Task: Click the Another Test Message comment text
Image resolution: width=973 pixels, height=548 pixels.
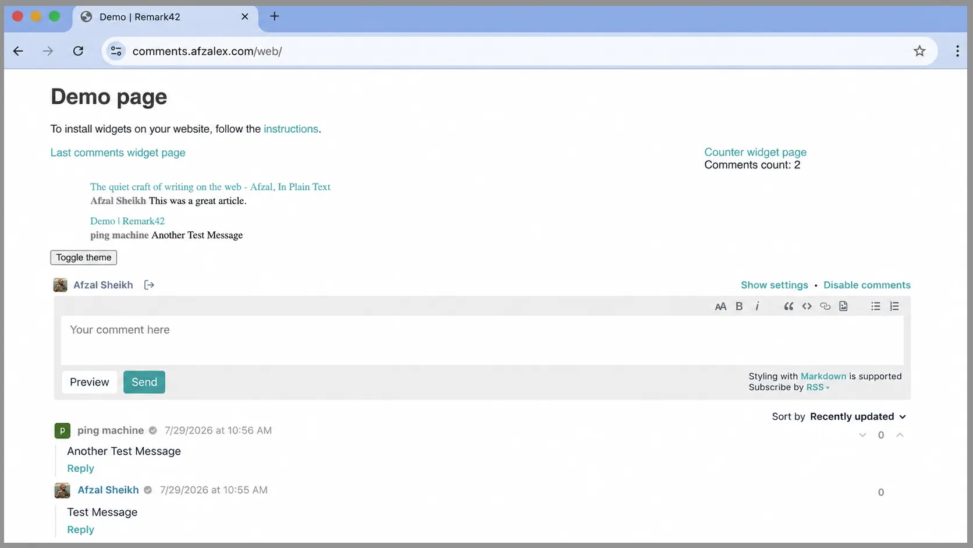Action: point(124,451)
